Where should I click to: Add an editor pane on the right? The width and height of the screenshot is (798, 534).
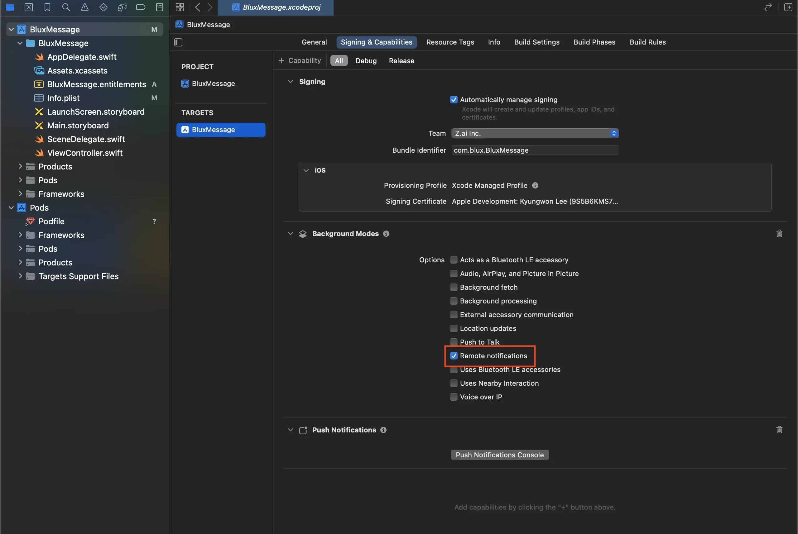[788, 7]
